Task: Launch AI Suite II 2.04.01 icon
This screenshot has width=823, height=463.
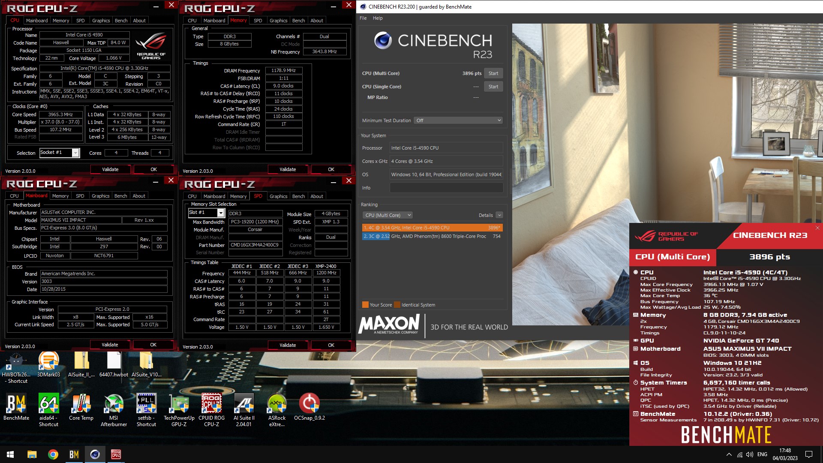Action: [x=244, y=409]
